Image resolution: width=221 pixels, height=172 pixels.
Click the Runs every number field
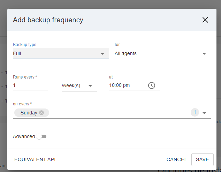click(30, 85)
